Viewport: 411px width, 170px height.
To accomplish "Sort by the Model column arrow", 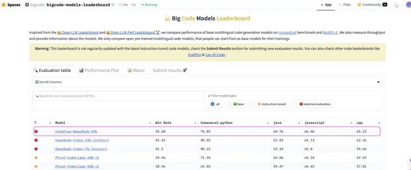I will [x=150, y=123].
